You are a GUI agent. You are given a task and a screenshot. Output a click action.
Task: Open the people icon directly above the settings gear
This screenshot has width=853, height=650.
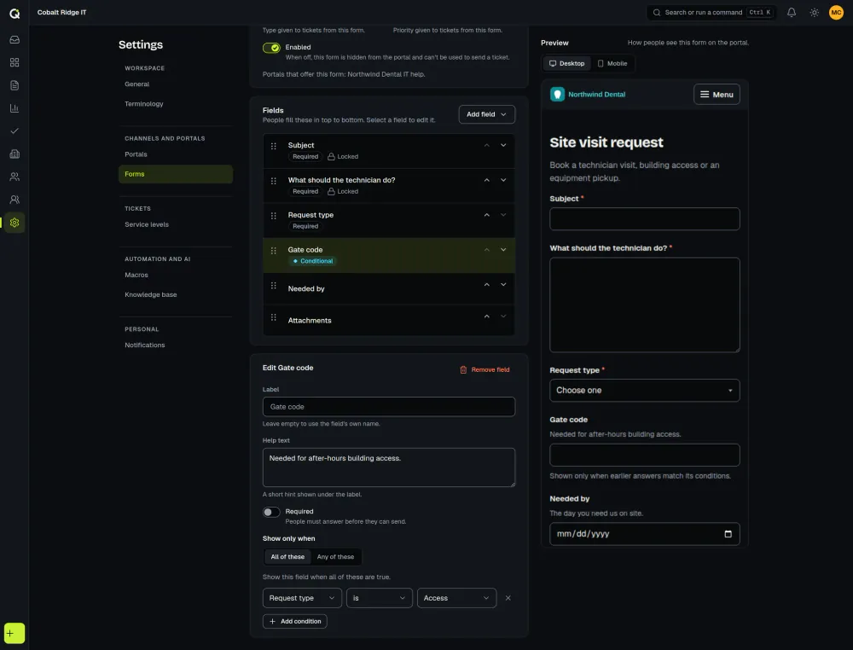[x=15, y=200]
